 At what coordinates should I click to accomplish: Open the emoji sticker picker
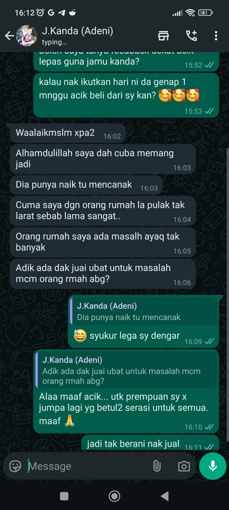pos(15,466)
